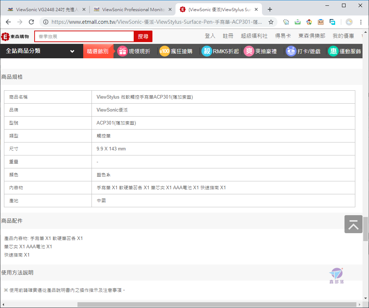This screenshot has height=308, width=369.
Task: Open a new browser tab
Action: (x=270, y=9)
